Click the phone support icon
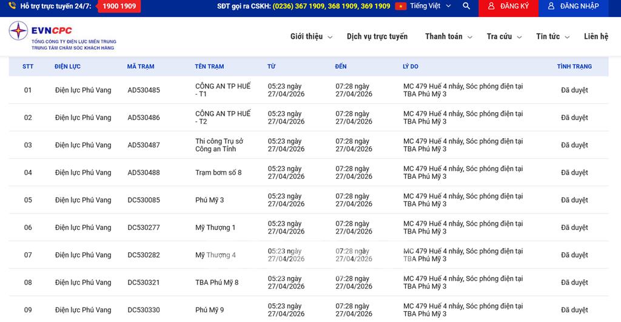Viewport: 621px width, 322px height. click(x=12, y=6)
